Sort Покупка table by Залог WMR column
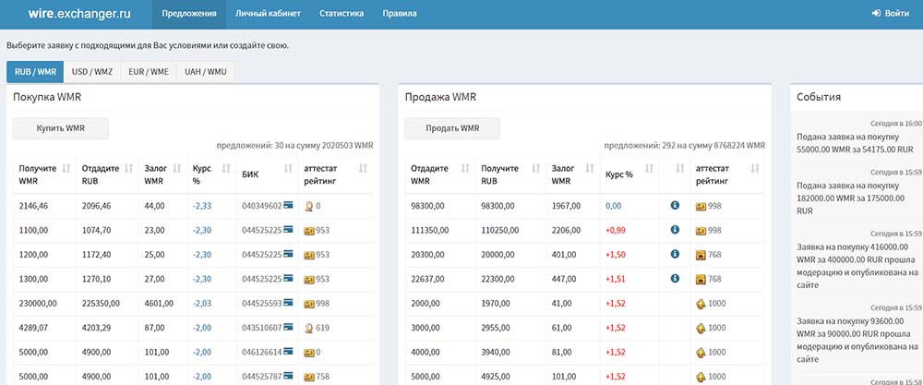Screen dimensions: 923x385 click(x=176, y=168)
